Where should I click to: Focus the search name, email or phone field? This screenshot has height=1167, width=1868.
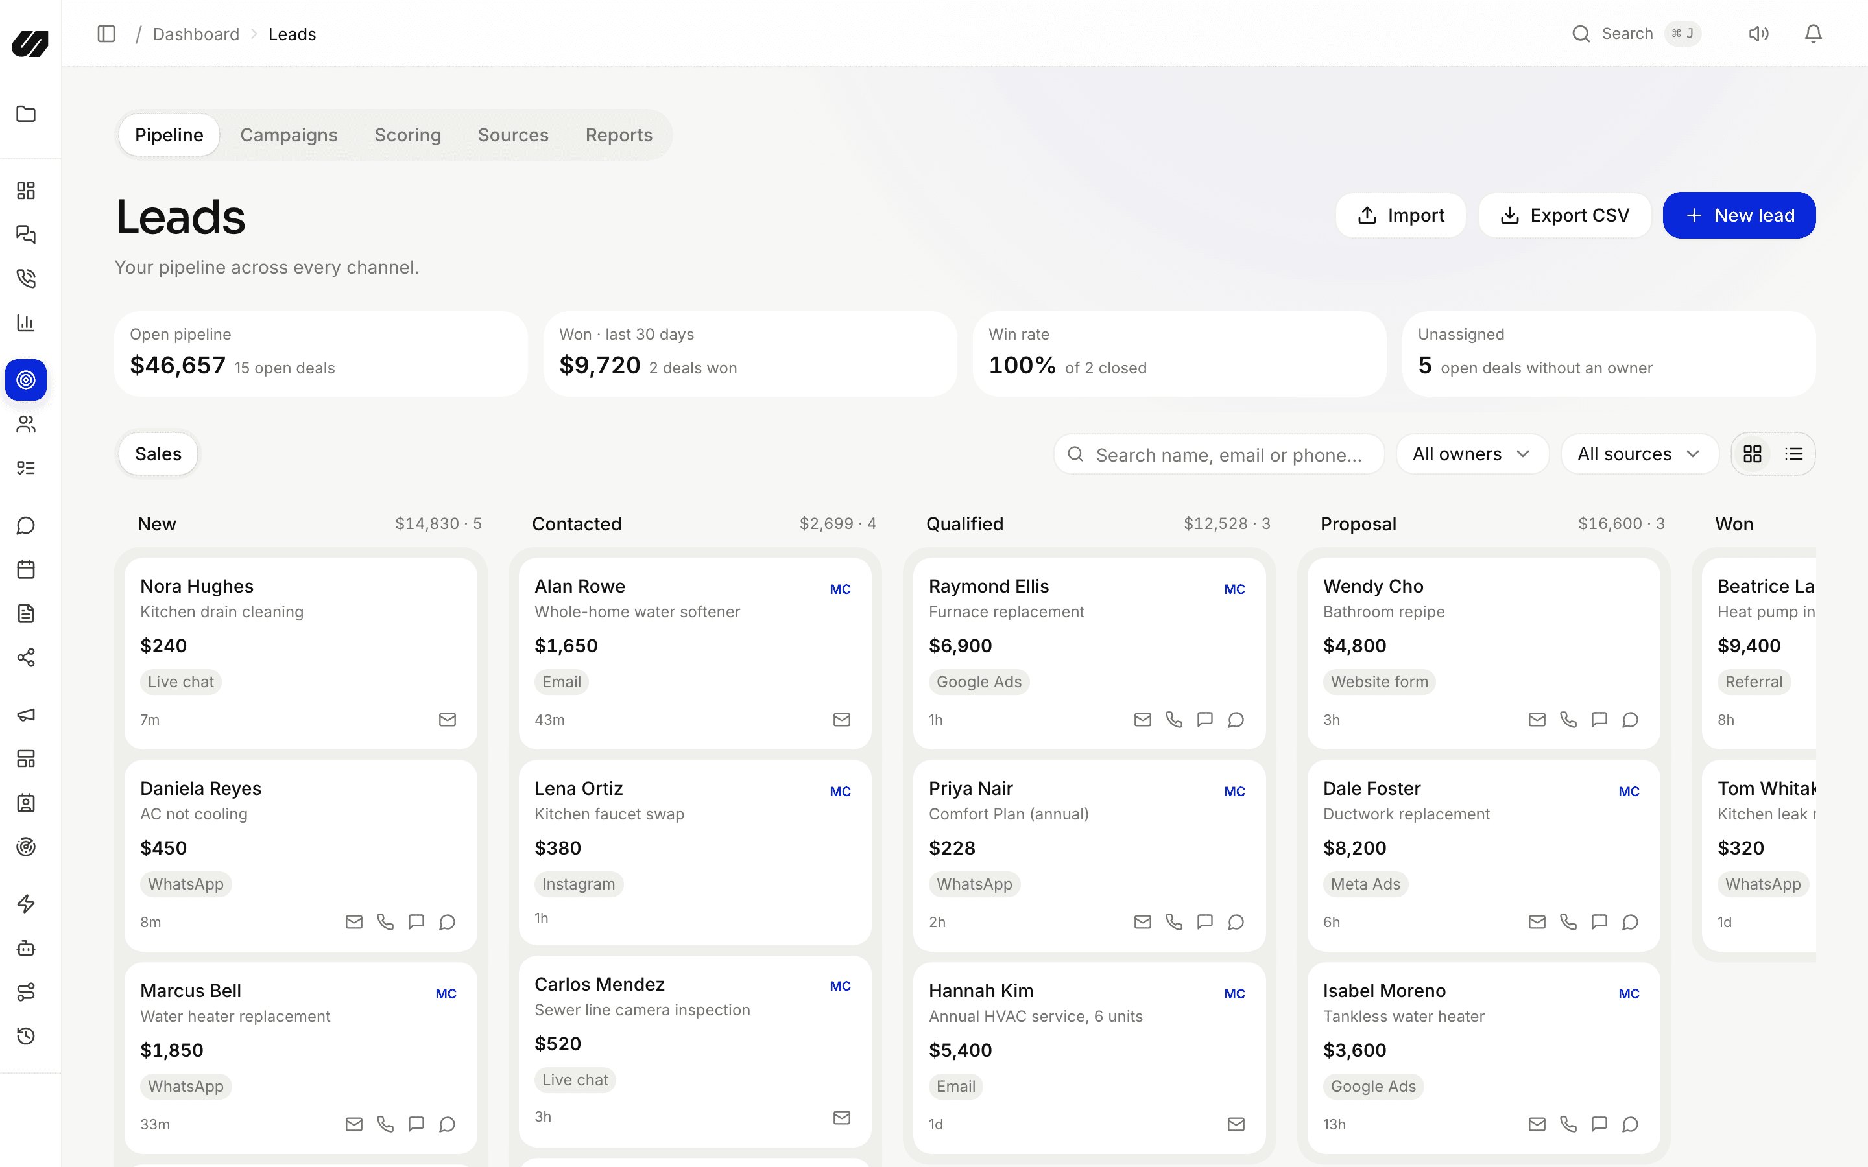tap(1219, 454)
